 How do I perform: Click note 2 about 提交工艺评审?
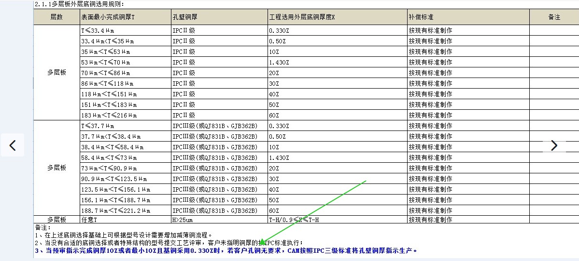point(169,243)
